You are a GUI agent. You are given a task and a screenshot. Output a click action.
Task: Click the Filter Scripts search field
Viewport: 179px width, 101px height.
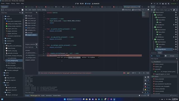click(31, 13)
